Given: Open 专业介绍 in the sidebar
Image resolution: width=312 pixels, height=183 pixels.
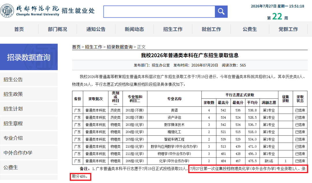Looking at the screenshot, I should pyautogui.click(x=29, y=138).
